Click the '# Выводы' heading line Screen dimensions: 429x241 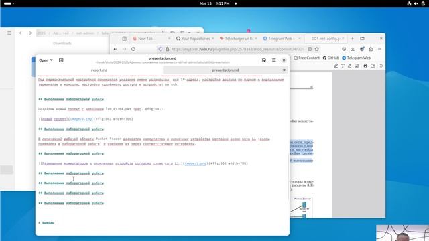pos(46,223)
